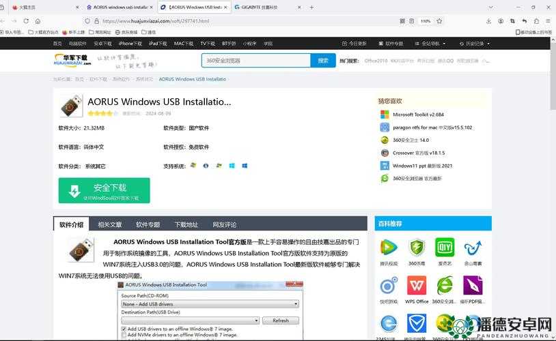Open the 360安全卫士 14.0 link
This screenshot has height=341, width=556.
click(x=411, y=140)
